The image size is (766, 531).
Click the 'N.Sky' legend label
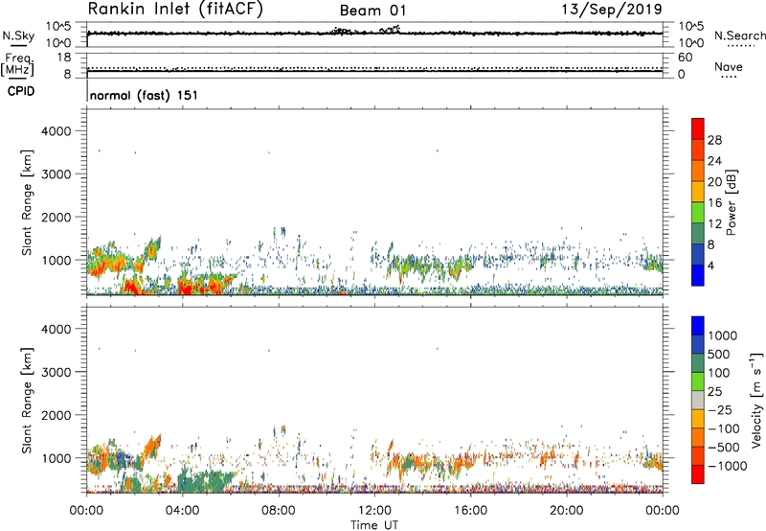click(18, 35)
